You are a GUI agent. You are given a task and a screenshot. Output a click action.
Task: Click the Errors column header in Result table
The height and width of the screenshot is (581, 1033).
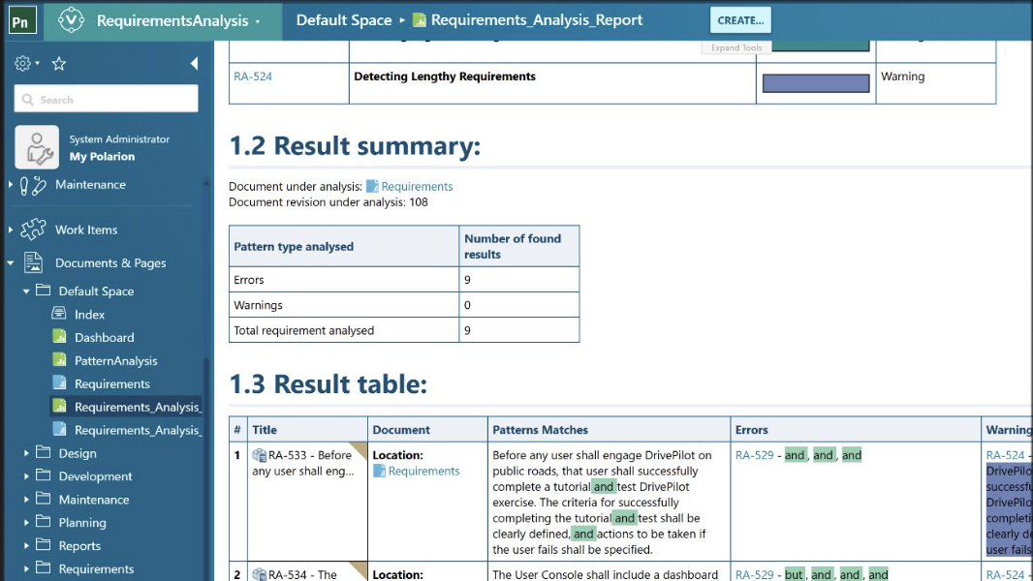(x=752, y=430)
